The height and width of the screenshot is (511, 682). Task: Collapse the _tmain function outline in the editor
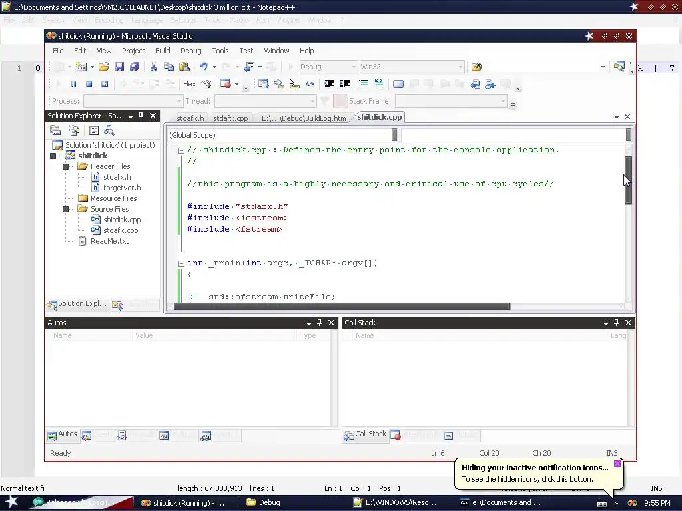point(181,263)
